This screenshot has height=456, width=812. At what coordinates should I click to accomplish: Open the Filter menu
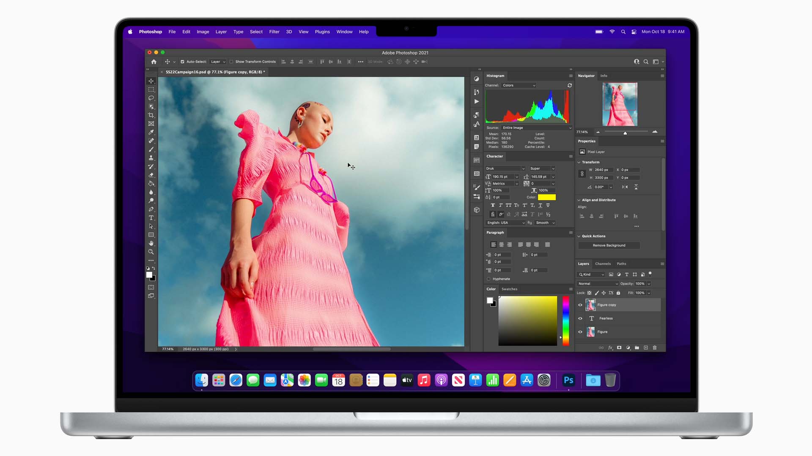tap(274, 32)
